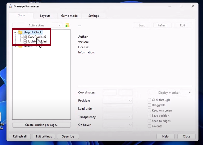Screen dimensions: 203x145
Task: Click the Refresh skin button
Action: coord(162,25)
